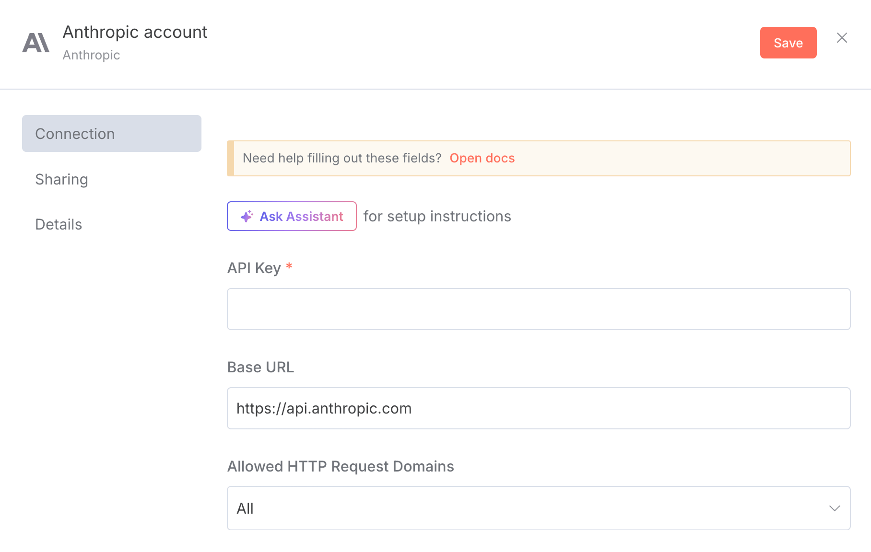Open the Sharing tab
871x552 pixels.
pos(61,179)
